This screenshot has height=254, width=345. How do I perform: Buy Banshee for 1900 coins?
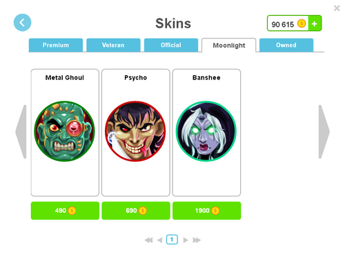click(x=207, y=211)
